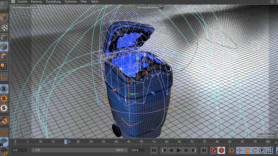Switch to Points mode cube icon
278x156 pixels.
tap(4, 37)
